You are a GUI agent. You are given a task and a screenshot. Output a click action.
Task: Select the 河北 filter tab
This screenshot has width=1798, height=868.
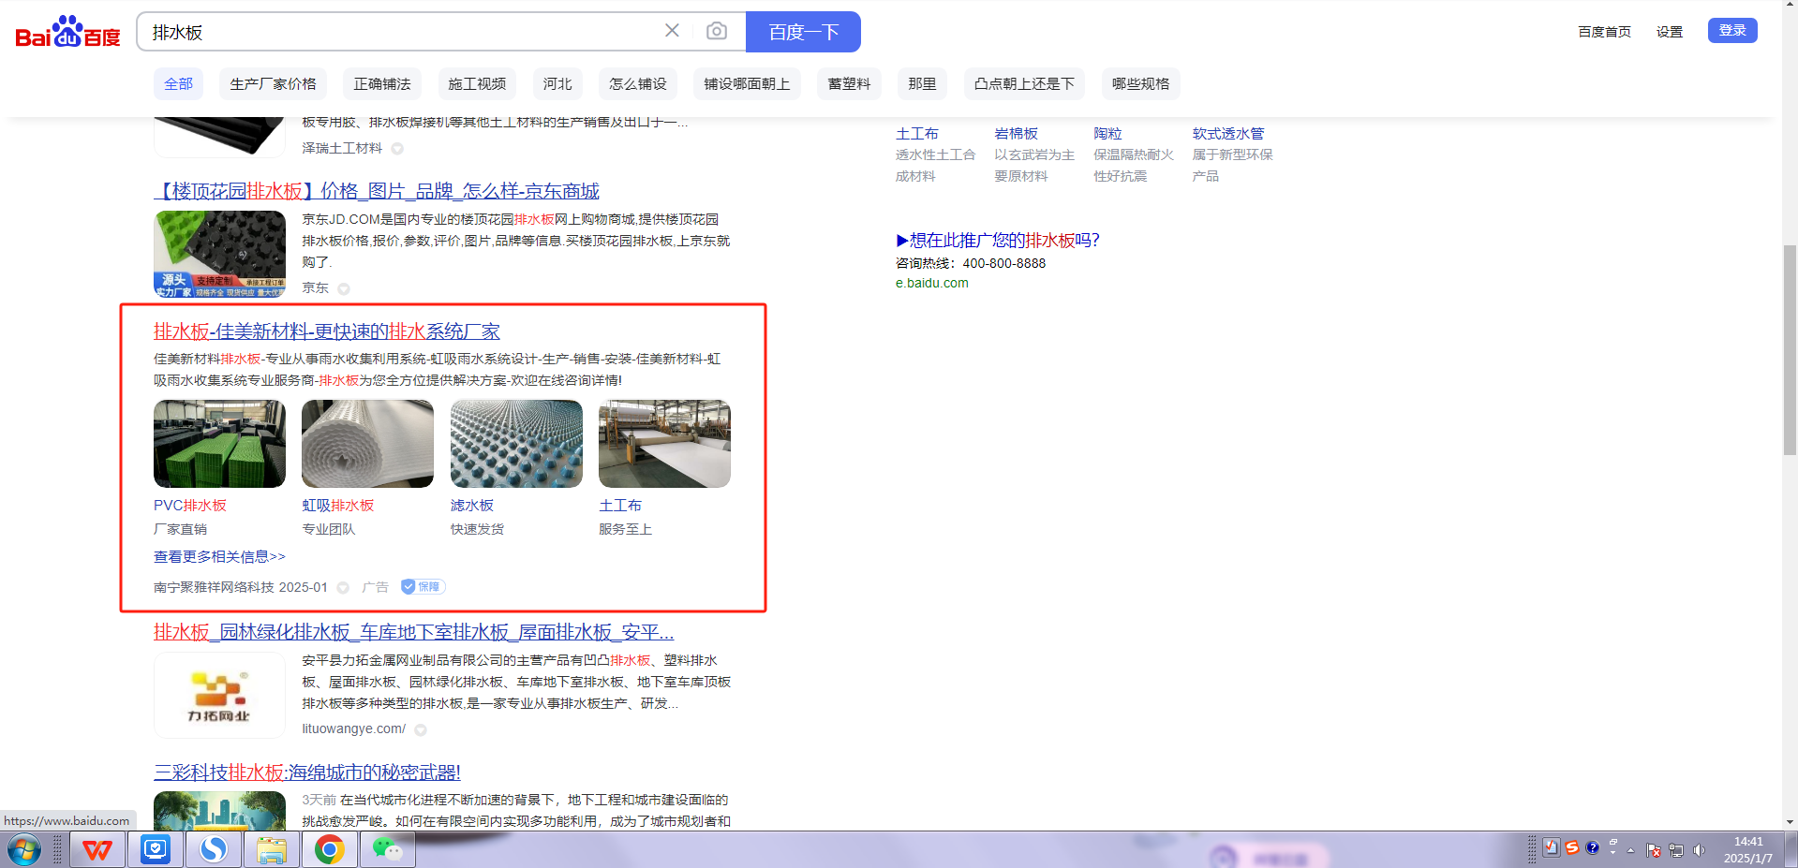(x=557, y=84)
